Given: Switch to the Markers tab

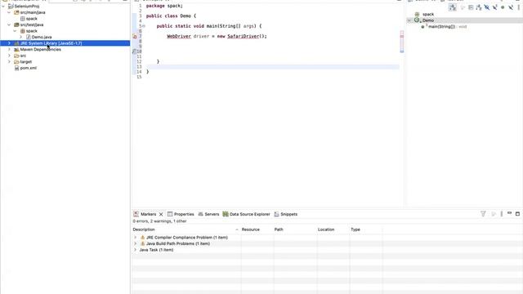Looking at the screenshot, I should (148, 214).
